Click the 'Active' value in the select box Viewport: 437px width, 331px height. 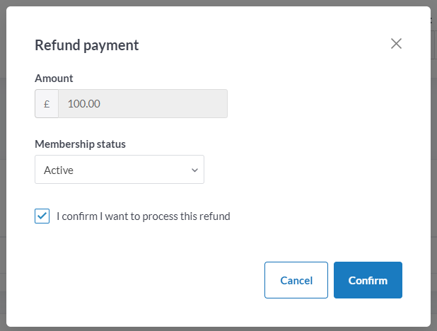point(59,170)
